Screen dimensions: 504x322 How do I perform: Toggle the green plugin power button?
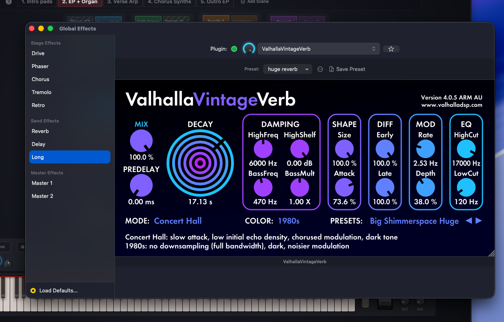click(234, 49)
